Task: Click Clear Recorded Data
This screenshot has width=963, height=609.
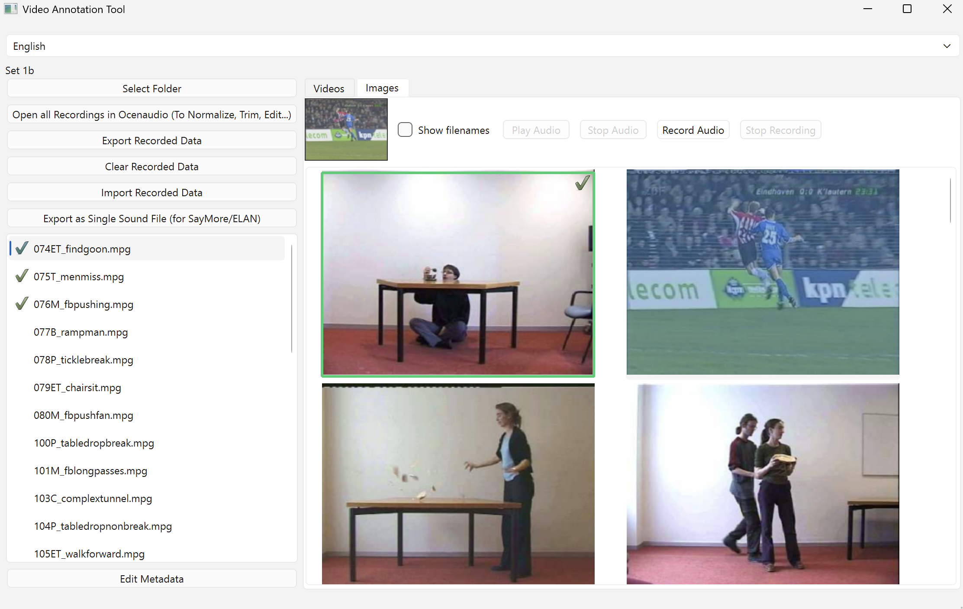Action: pyautogui.click(x=151, y=166)
